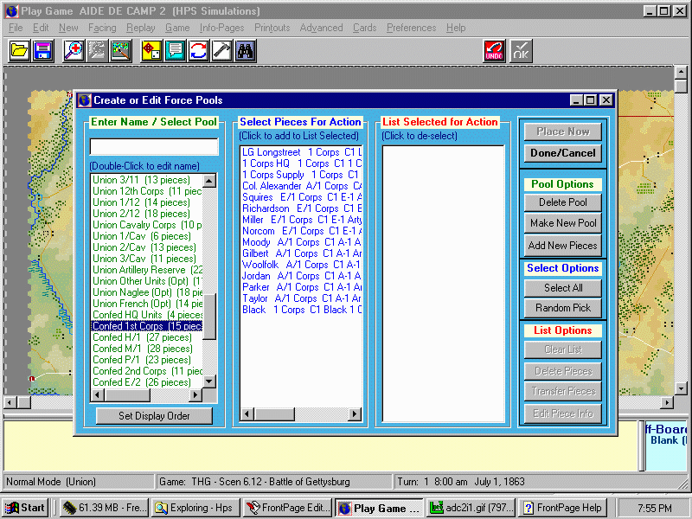The image size is (692, 519).
Task: Click the pieces list horizontal scroll right arrow
Action: (354, 414)
